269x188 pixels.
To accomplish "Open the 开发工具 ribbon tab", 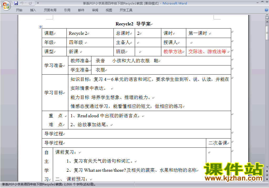I will [x=126, y=10].
